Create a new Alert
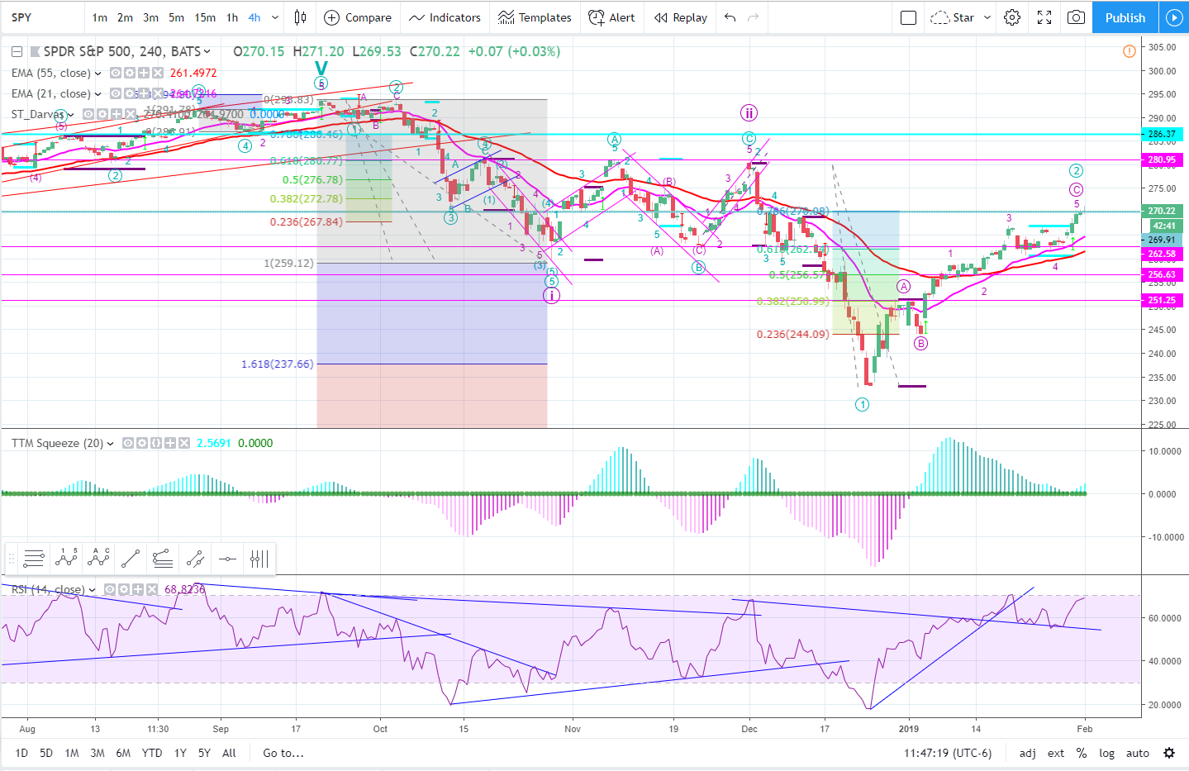Screen dimensions: 1189x771 [x=611, y=17]
